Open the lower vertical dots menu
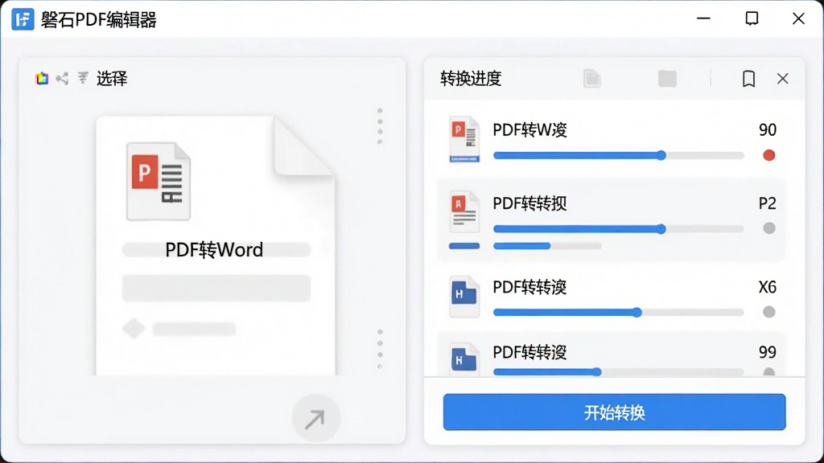Screen dimensions: 824x463 380,349
